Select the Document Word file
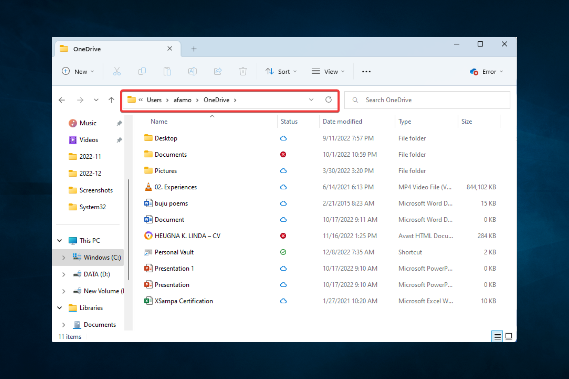569x379 pixels. point(320,220)
